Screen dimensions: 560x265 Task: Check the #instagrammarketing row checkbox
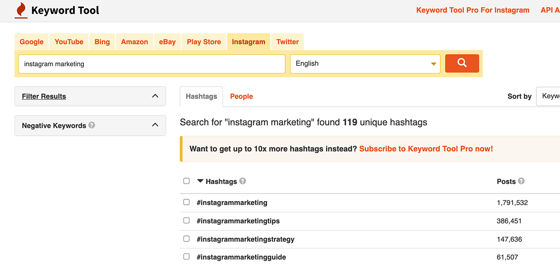coord(187,202)
